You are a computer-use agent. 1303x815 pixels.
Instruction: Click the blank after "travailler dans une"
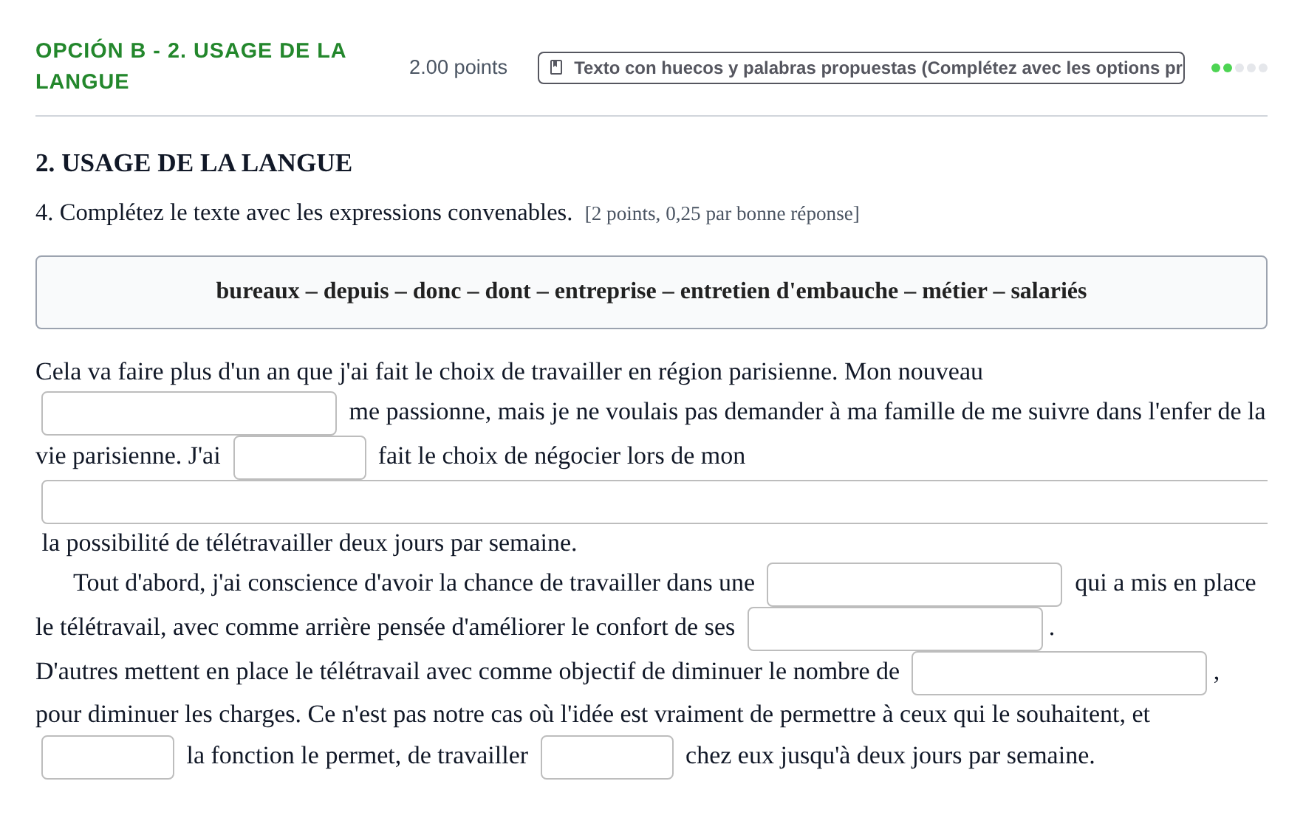click(914, 585)
